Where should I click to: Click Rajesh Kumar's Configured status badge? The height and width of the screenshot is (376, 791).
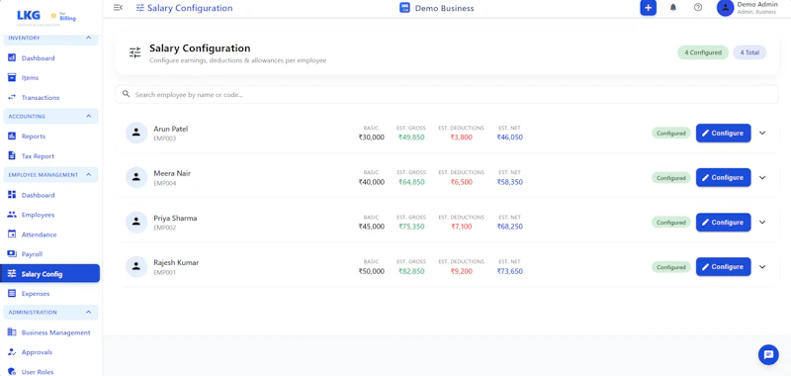[x=671, y=267]
